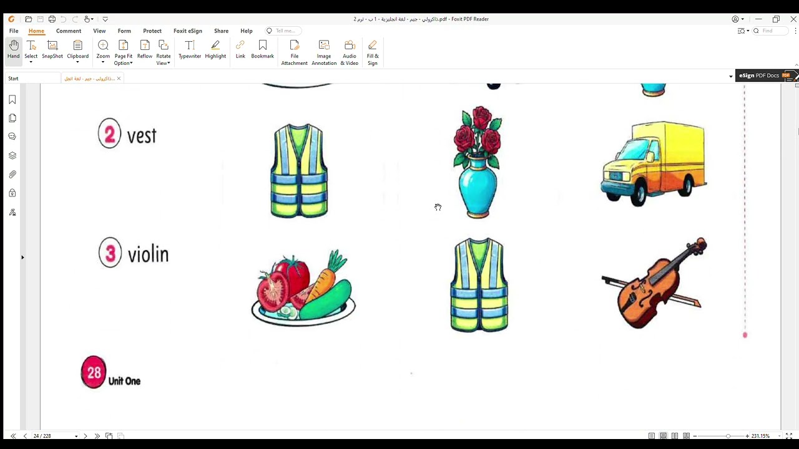Undo last action in title bar
This screenshot has height=449, width=799.
(63, 19)
